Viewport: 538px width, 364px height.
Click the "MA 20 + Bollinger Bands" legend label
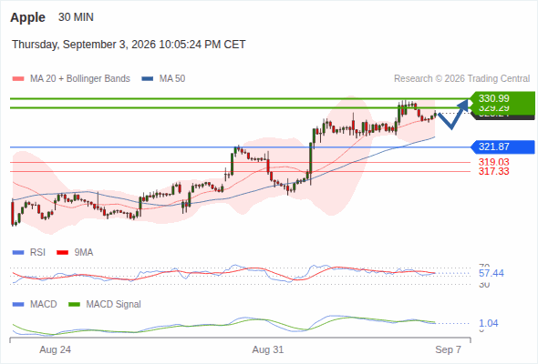[80, 79]
